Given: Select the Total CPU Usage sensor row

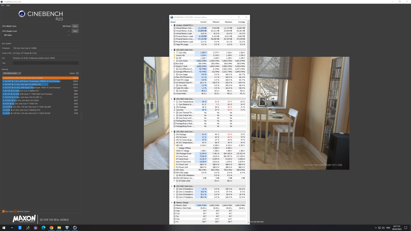Looking at the screenshot, I should [x=208, y=80].
